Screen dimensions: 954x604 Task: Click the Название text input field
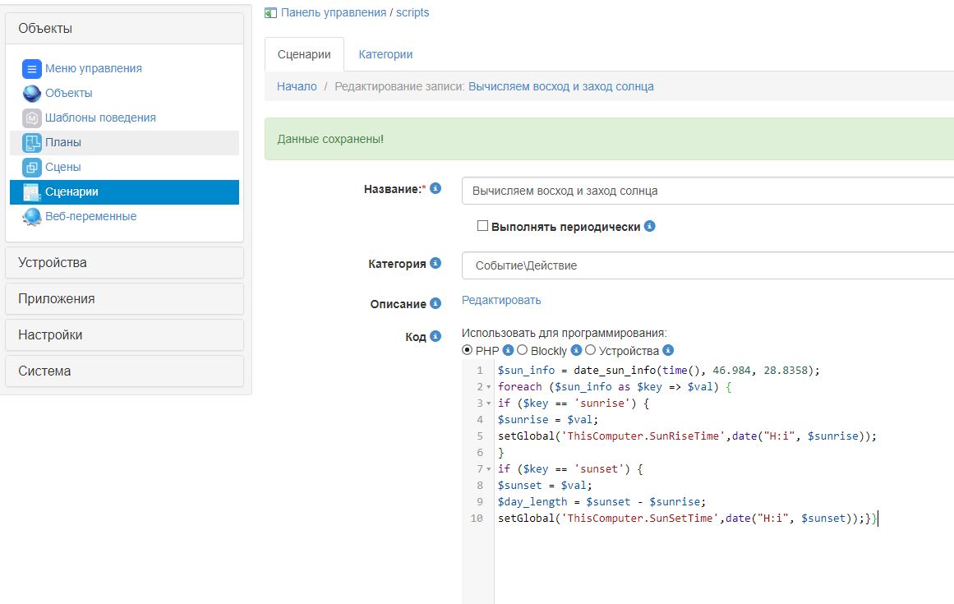707,191
